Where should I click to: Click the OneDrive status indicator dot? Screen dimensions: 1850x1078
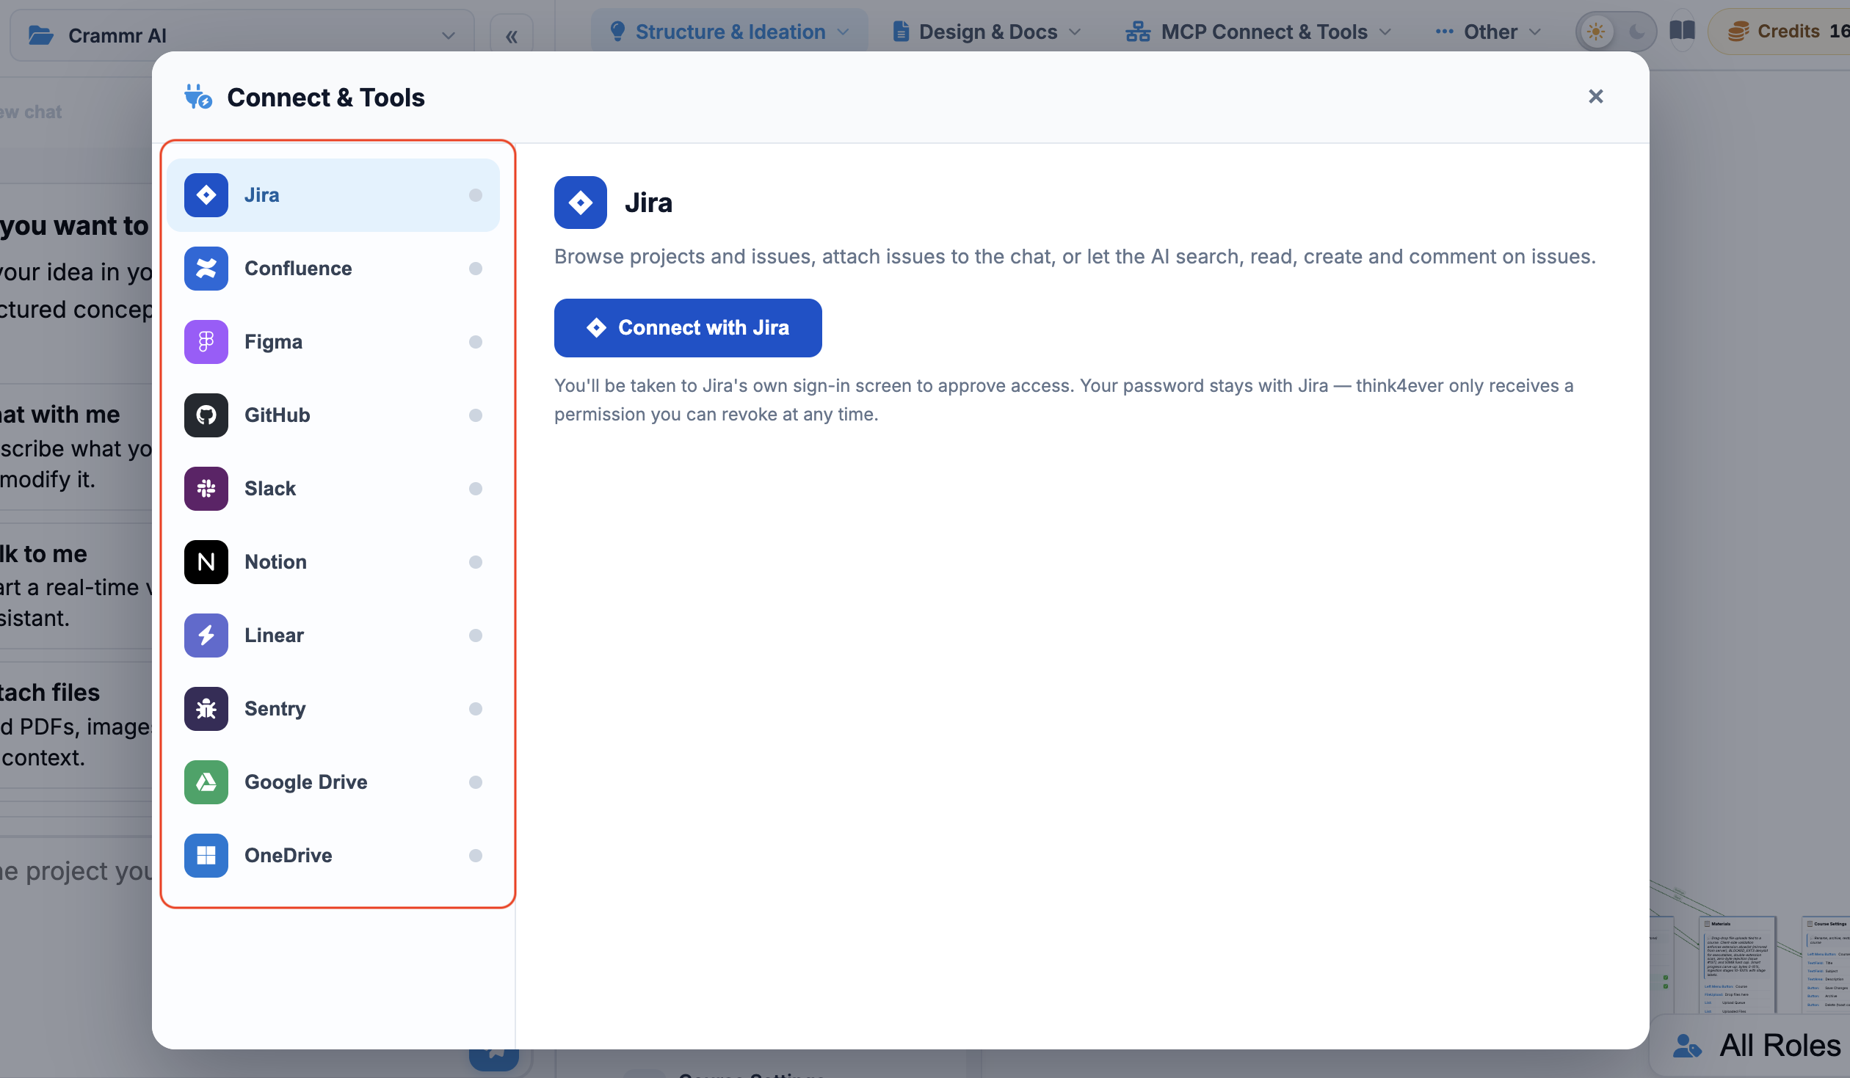(476, 856)
